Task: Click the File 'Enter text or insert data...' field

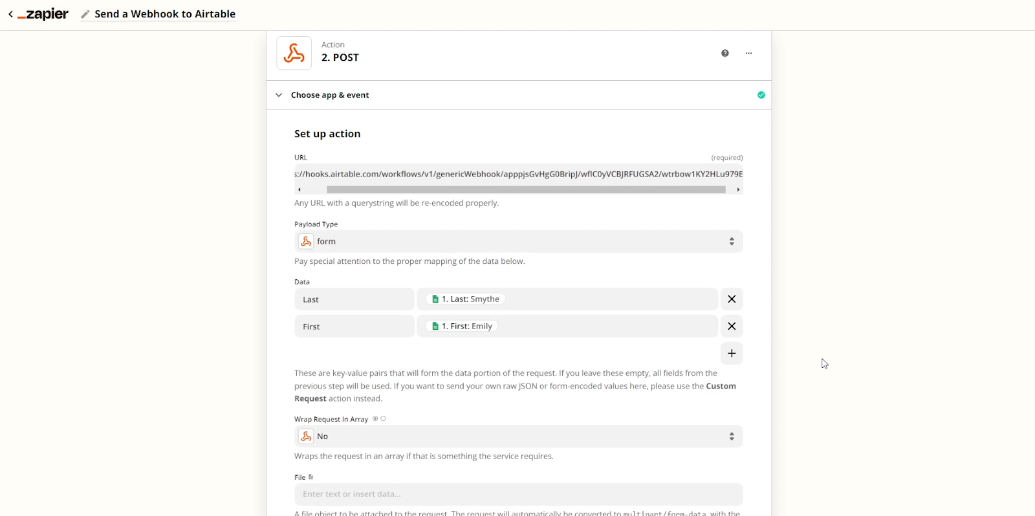Action: pos(519,495)
